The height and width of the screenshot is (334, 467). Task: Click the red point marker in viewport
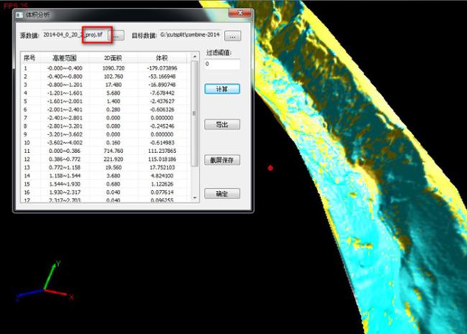270,168
